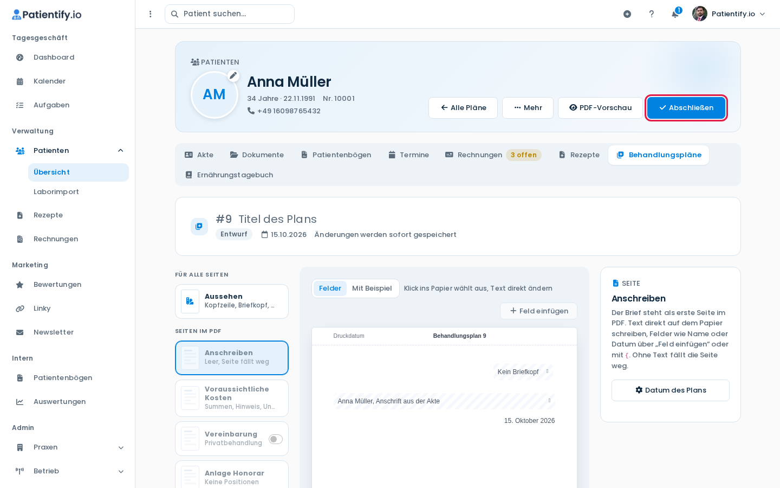The height and width of the screenshot is (488, 780).
Task: Select the Mit Beispiel view option
Action: point(372,288)
